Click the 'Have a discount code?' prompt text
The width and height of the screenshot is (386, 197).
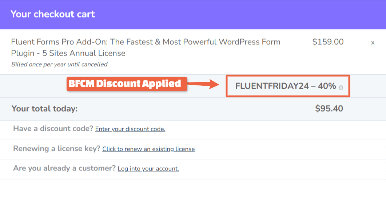(53, 129)
